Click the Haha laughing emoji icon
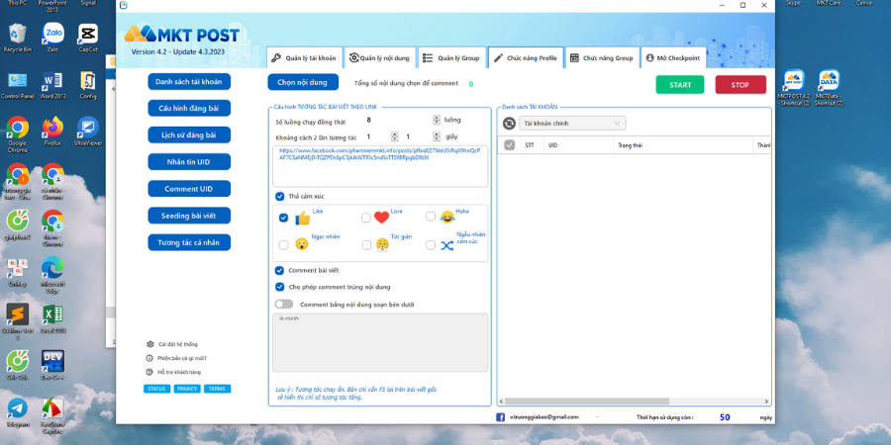Screen dimensions: 891x445 446,217
